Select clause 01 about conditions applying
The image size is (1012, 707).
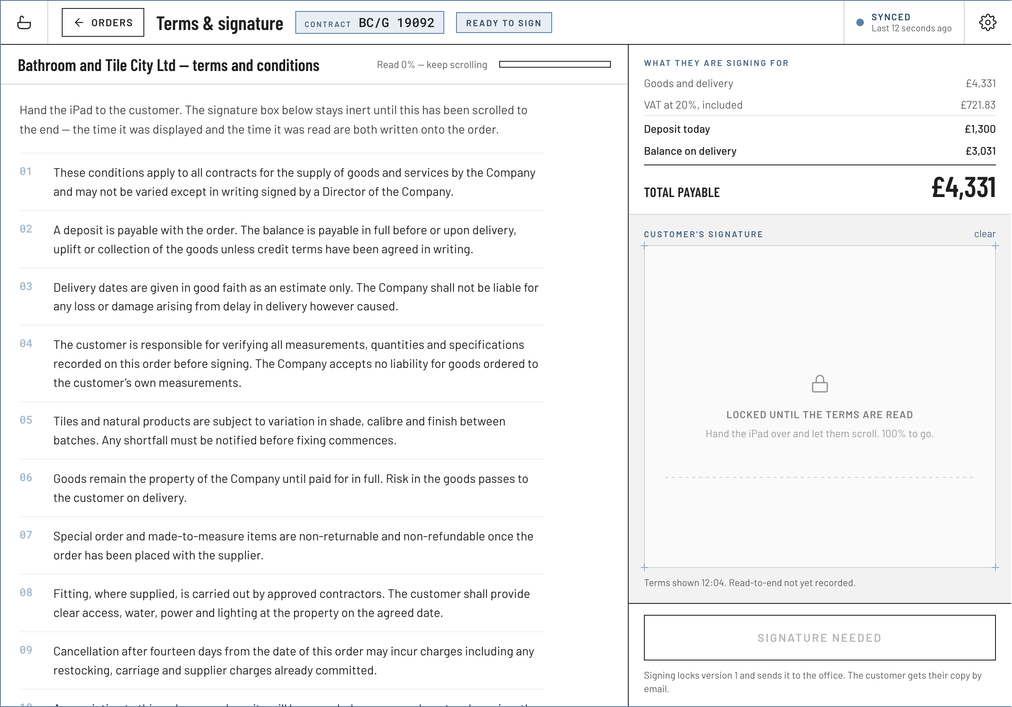[282, 182]
